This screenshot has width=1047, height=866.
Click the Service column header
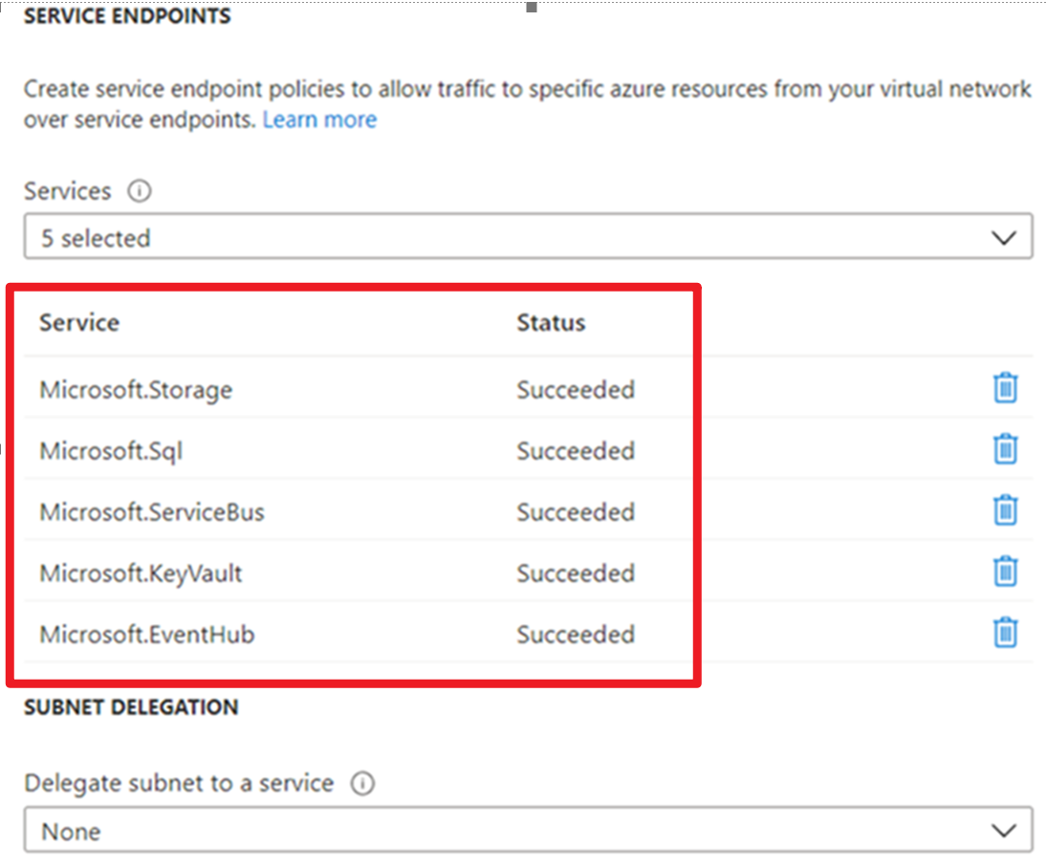pyautogui.click(x=79, y=323)
